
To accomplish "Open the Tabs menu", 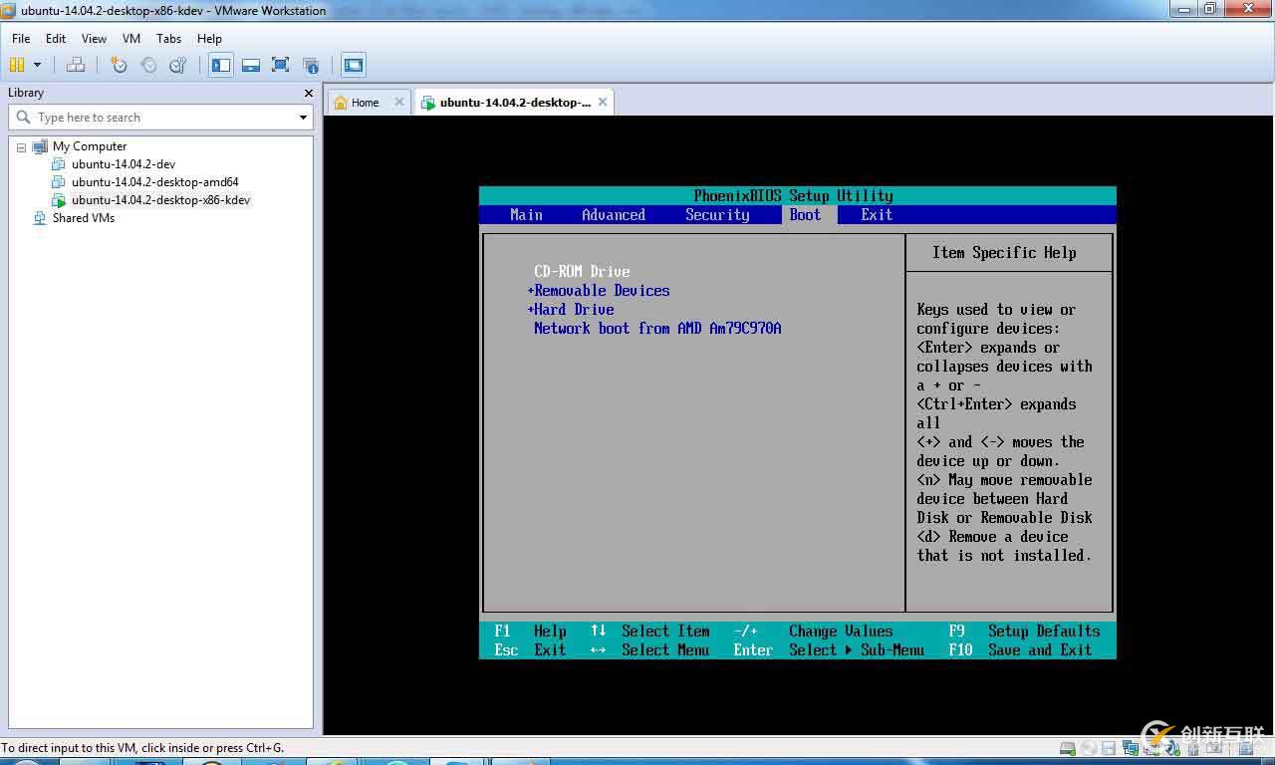I will coord(169,38).
